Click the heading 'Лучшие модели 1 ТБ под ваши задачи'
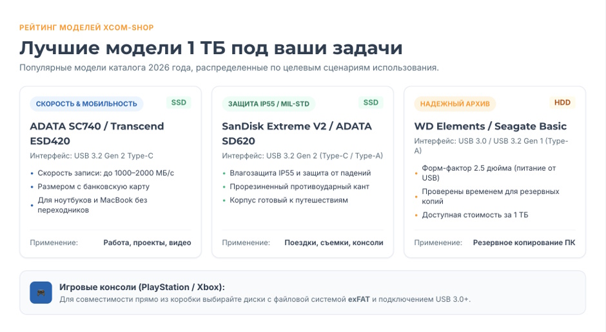 point(211,48)
